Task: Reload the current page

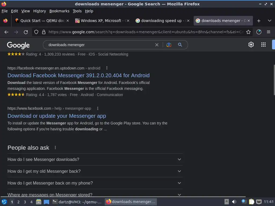Action: pos(26,32)
